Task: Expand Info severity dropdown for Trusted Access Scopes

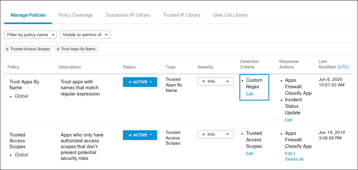Action: [216, 134]
